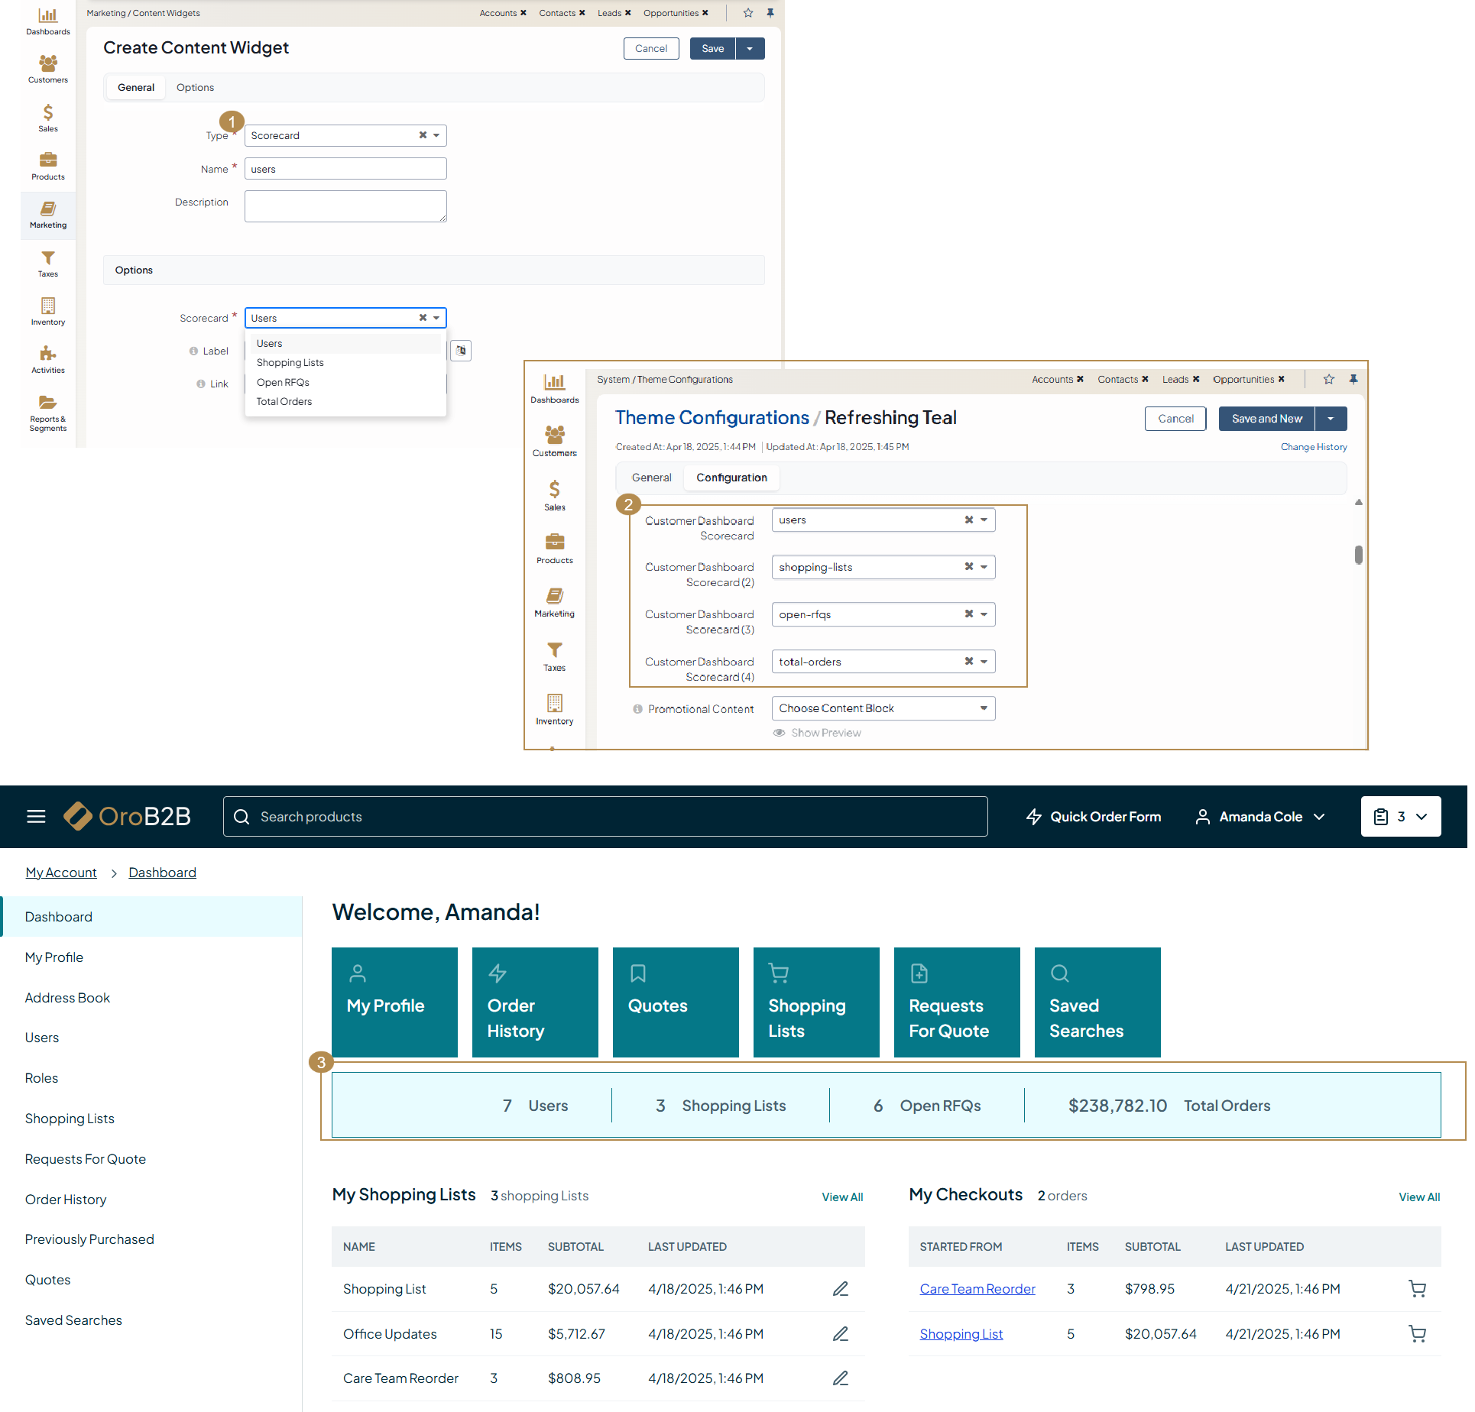This screenshot has height=1412, width=1475.
Task: Close the Leads shortcut in widget header
Action: 628,13
